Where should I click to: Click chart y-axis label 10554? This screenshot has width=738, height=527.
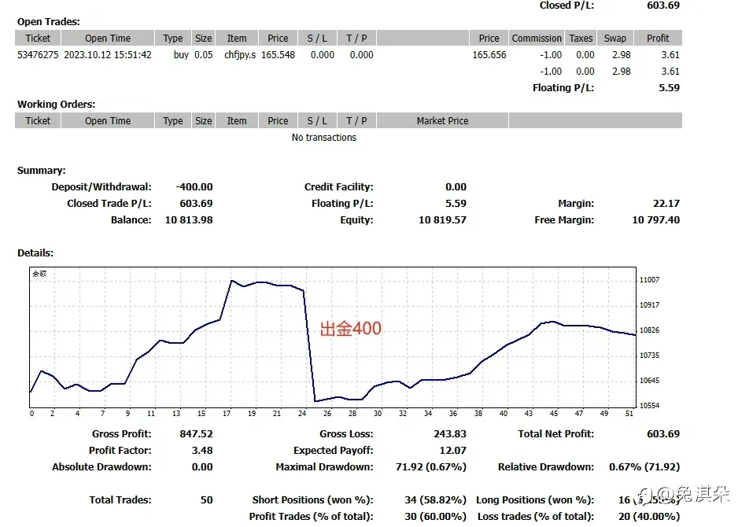[649, 406]
